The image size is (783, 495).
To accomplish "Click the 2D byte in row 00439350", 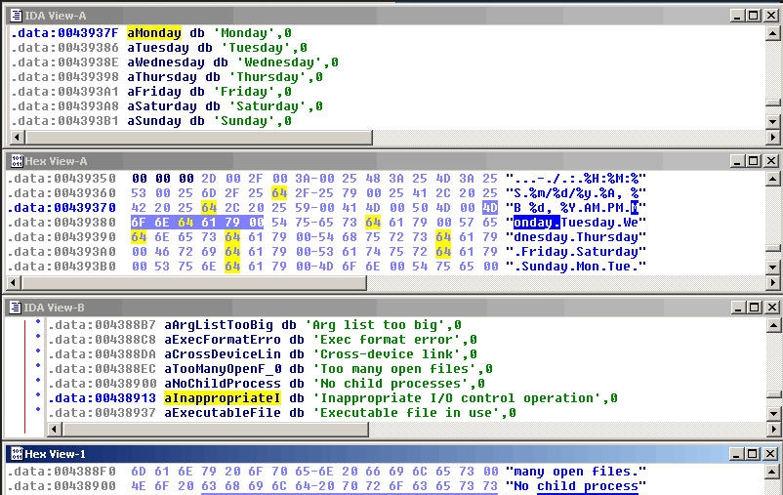I will pyautogui.click(x=209, y=179).
